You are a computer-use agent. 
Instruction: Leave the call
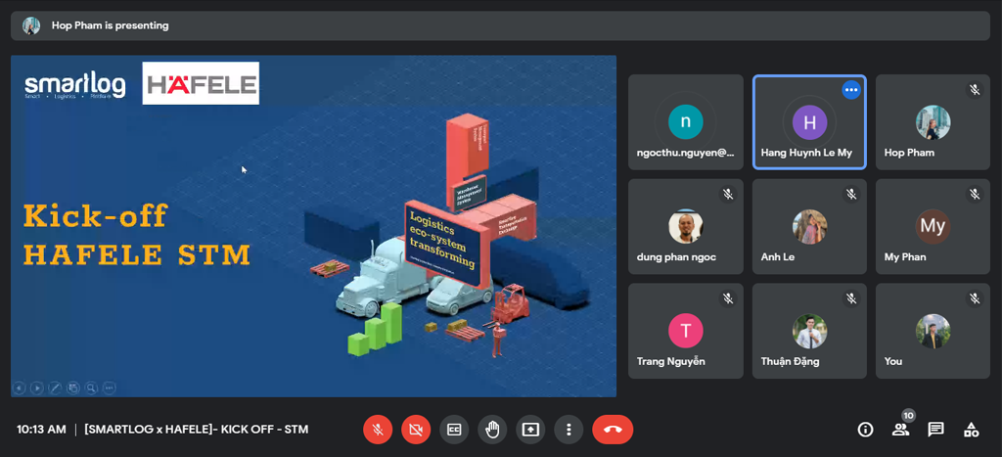613,429
